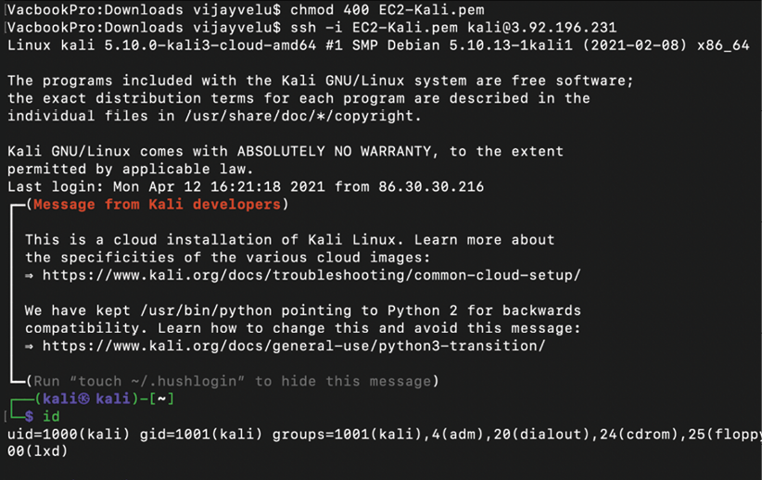The height and width of the screenshot is (480, 762).
Task: Click the uid=1000(kali) output text
Action: [69, 434]
